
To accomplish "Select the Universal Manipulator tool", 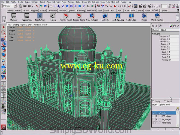I will (4, 60).
